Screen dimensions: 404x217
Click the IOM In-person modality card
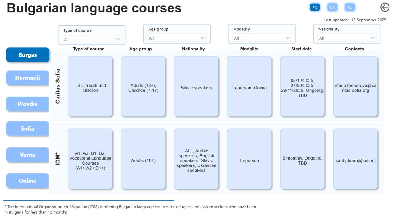coord(249,159)
